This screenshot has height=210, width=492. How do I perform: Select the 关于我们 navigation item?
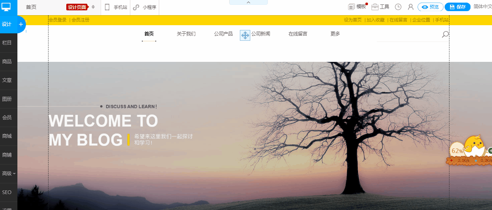coord(186,34)
